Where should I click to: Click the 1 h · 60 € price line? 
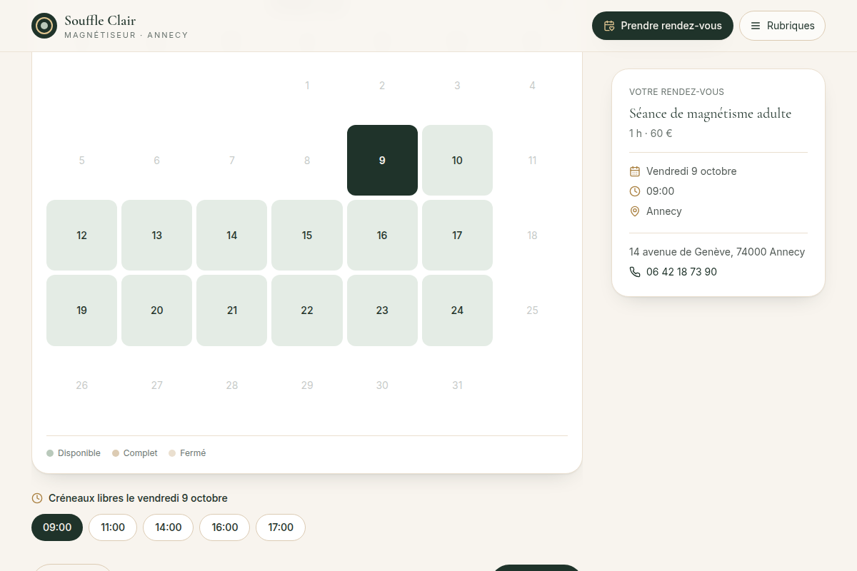click(x=651, y=133)
